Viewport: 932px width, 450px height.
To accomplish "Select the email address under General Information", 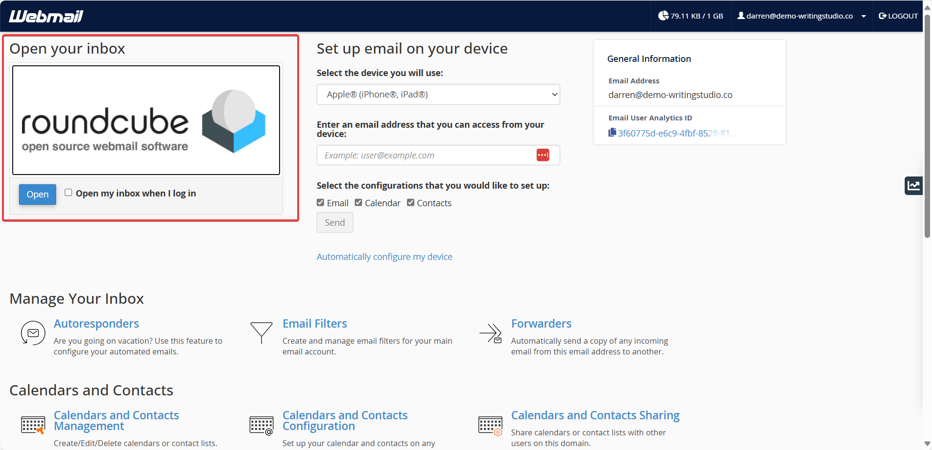I will coord(670,95).
